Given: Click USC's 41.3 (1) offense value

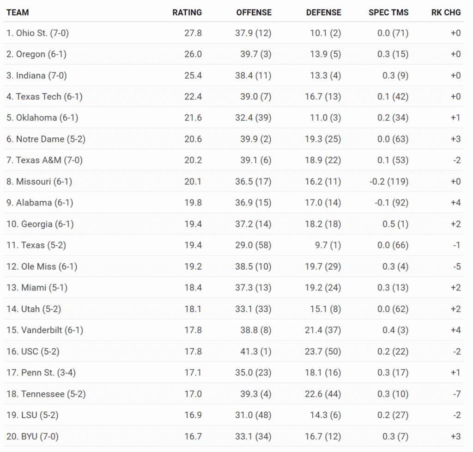Looking at the screenshot, I should coord(253,351).
